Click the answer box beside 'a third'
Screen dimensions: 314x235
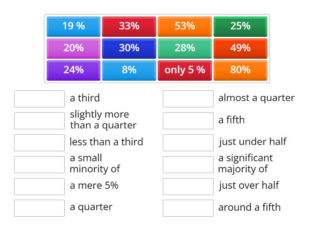click(39, 99)
